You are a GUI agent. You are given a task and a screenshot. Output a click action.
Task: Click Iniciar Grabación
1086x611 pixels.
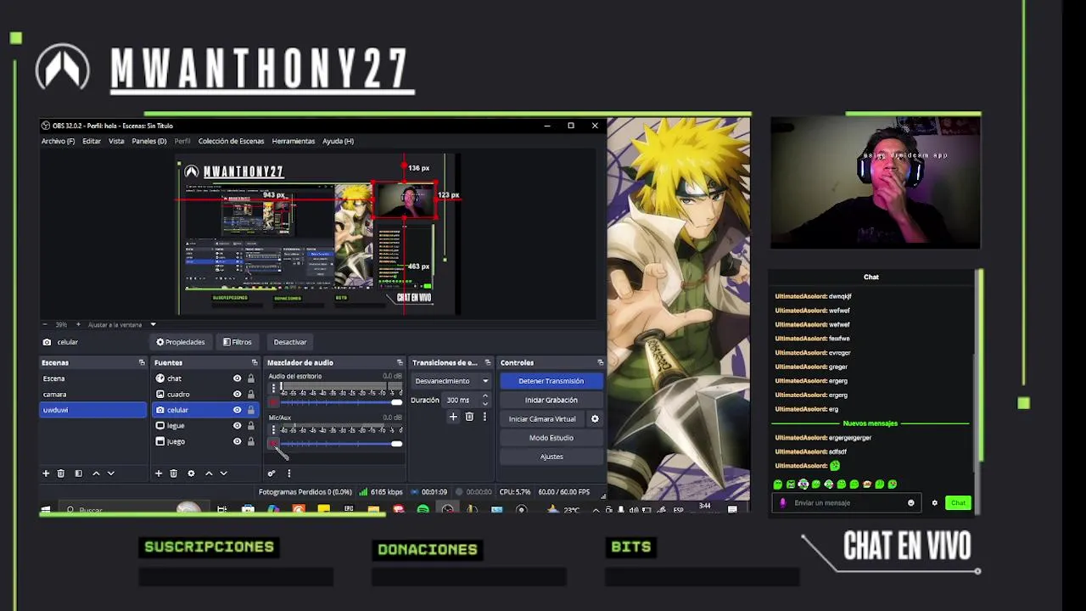pos(551,400)
